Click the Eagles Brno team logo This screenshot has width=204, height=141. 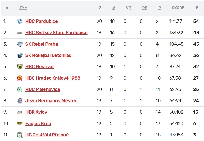tap(20, 124)
